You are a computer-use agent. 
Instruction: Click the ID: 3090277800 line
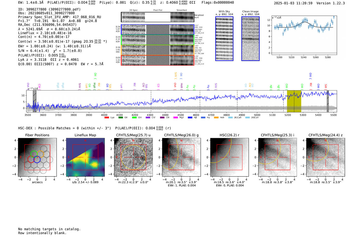tap(49, 9)
